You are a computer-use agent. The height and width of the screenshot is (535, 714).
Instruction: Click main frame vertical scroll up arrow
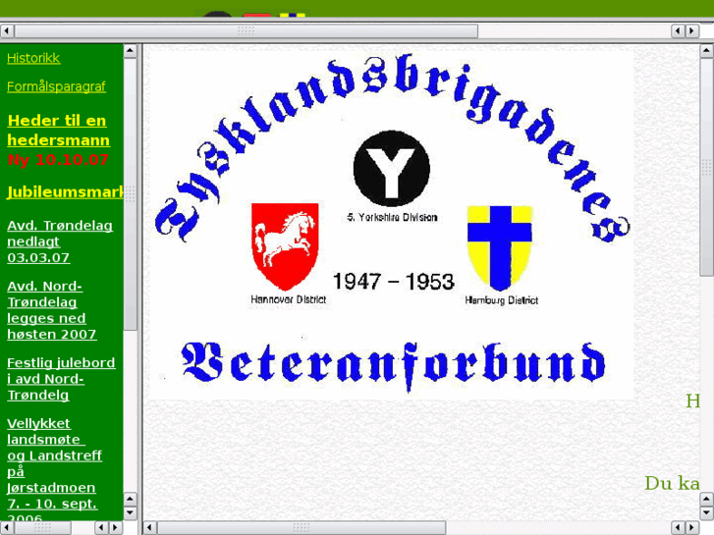pos(706,50)
